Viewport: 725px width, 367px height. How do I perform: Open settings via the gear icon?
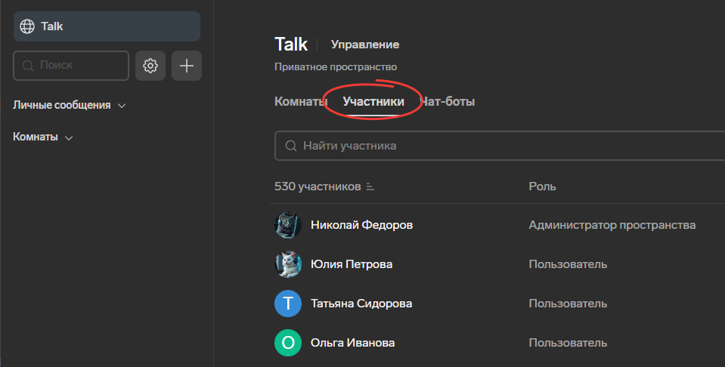(x=150, y=66)
